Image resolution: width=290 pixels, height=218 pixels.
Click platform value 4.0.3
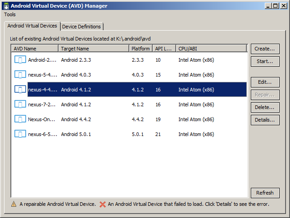138,75
